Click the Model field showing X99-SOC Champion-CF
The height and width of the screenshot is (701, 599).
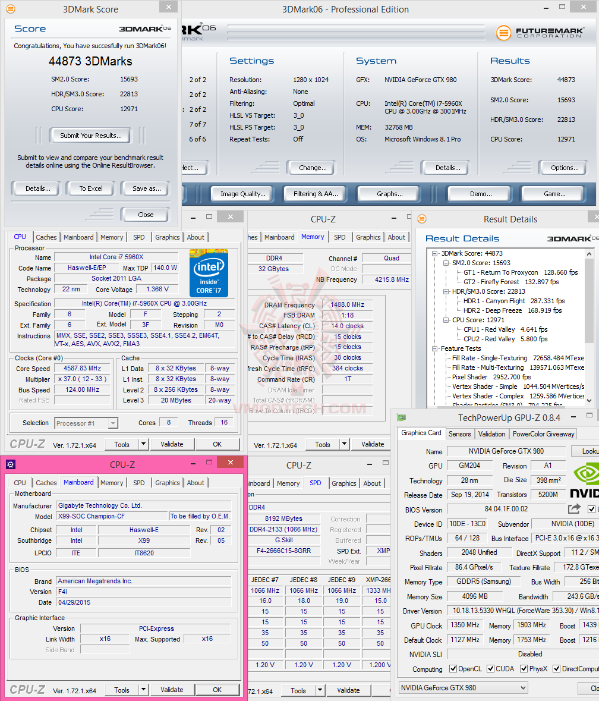click(112, 516)
